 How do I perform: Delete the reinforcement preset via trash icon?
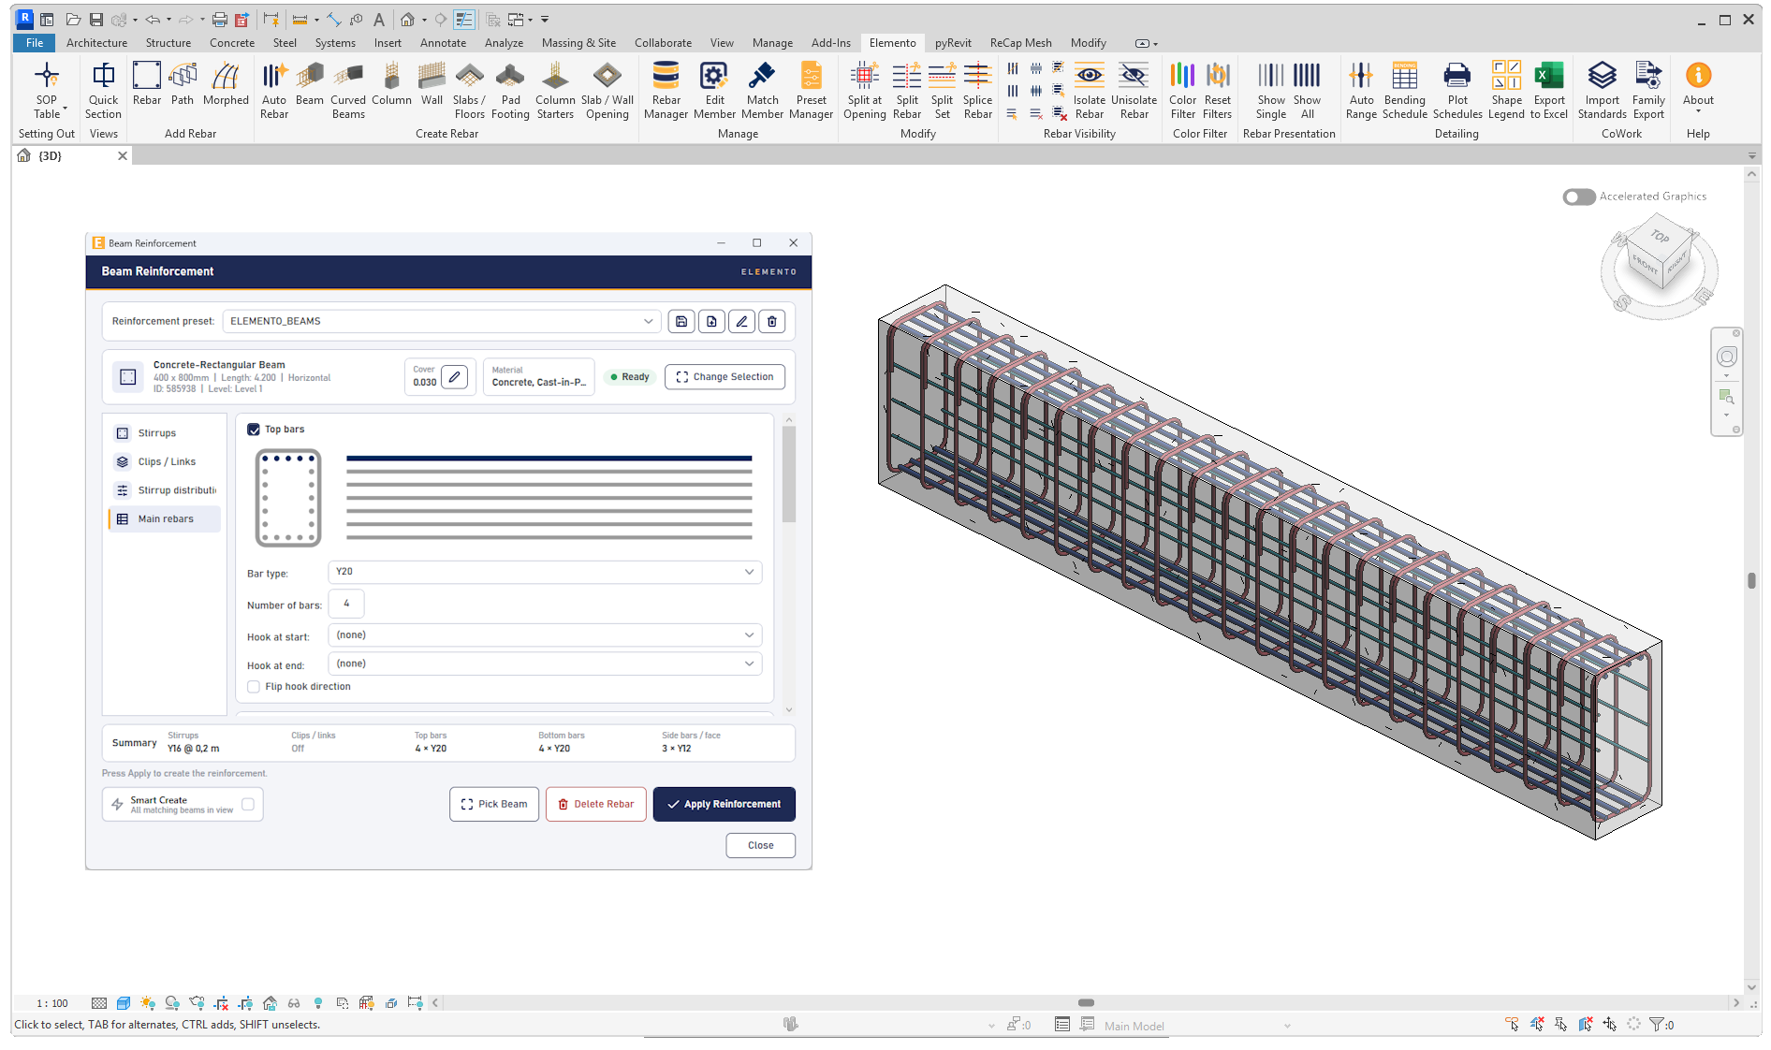[x=771, y=321]
